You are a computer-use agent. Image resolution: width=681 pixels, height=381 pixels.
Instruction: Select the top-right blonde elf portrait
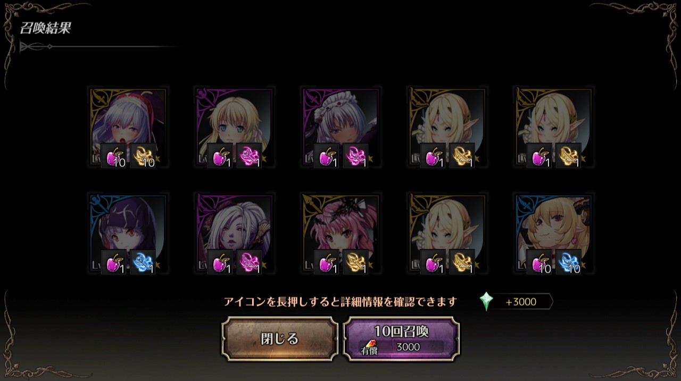coord(553,128)
